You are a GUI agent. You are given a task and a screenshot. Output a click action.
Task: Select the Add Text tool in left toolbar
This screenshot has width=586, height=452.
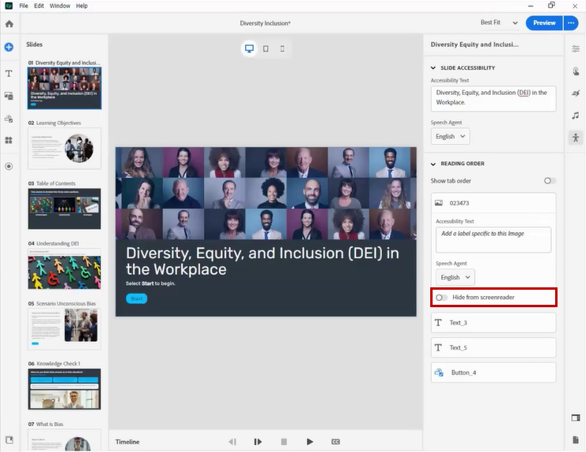9,74
